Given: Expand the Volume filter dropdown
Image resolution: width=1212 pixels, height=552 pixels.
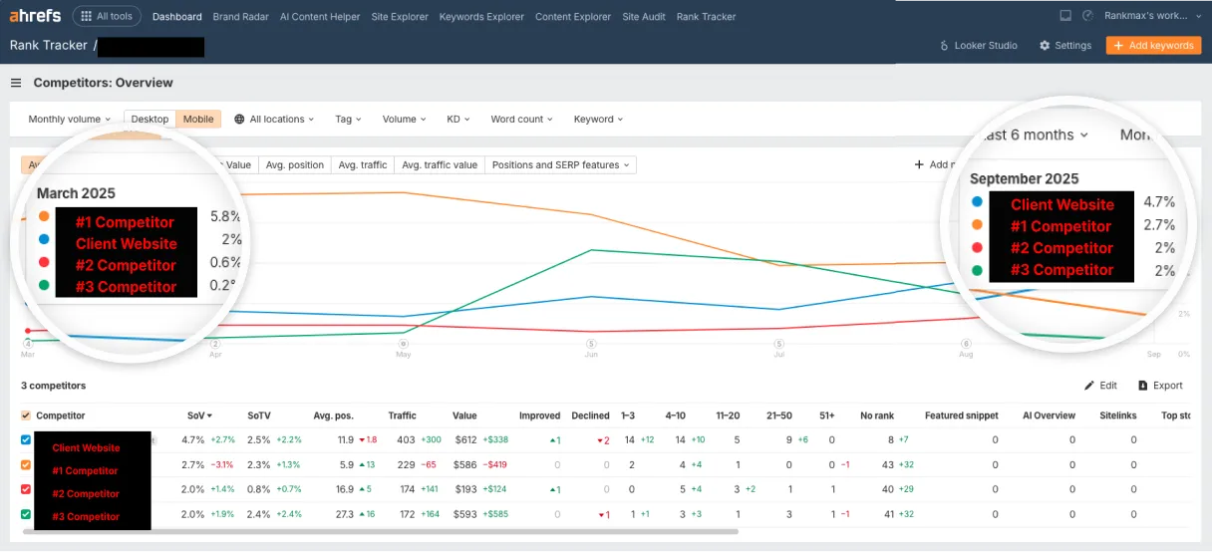Looking at the screenshot, I should click(x=404, y=119).
